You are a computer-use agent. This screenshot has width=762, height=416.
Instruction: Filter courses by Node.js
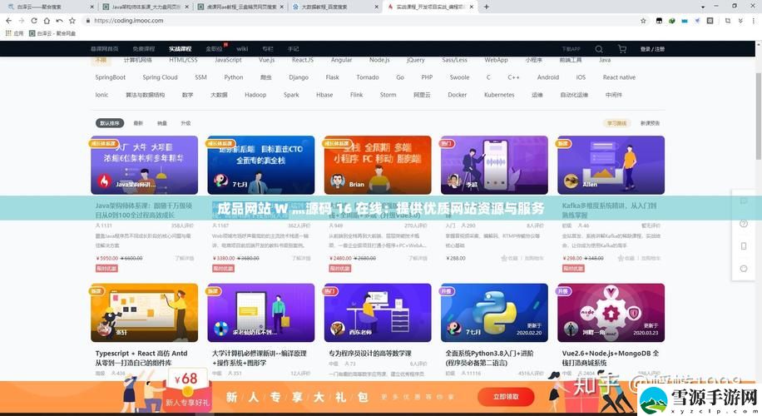pyautogui.click(x=379, y=60)
